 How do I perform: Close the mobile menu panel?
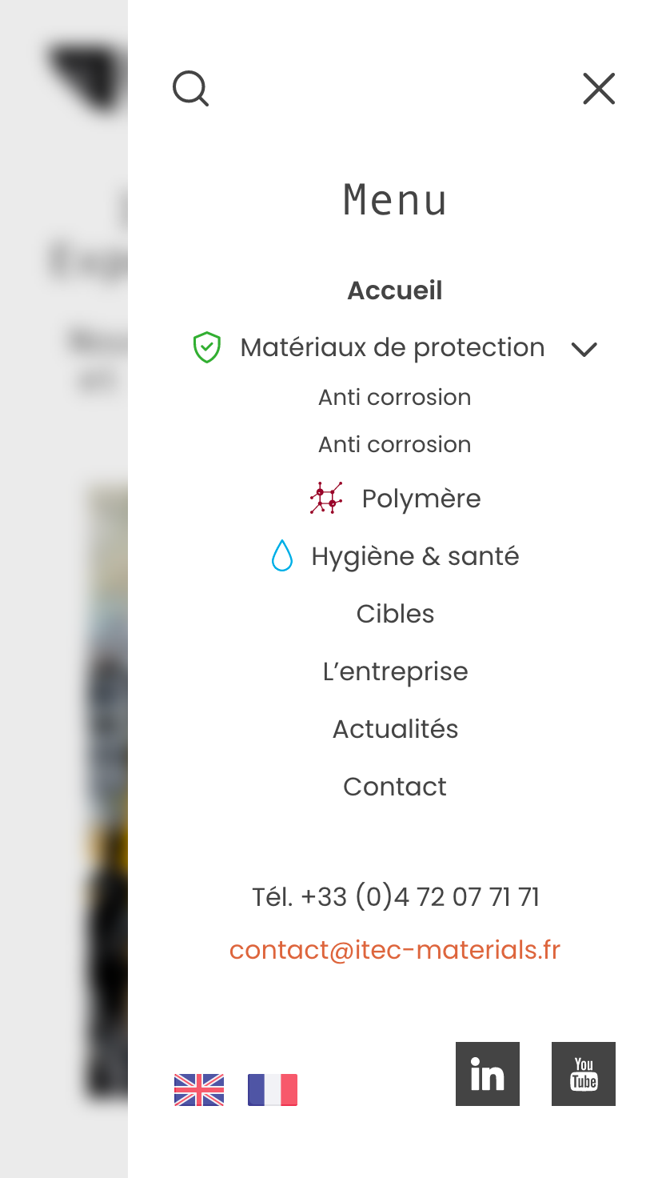coord(599,89)
